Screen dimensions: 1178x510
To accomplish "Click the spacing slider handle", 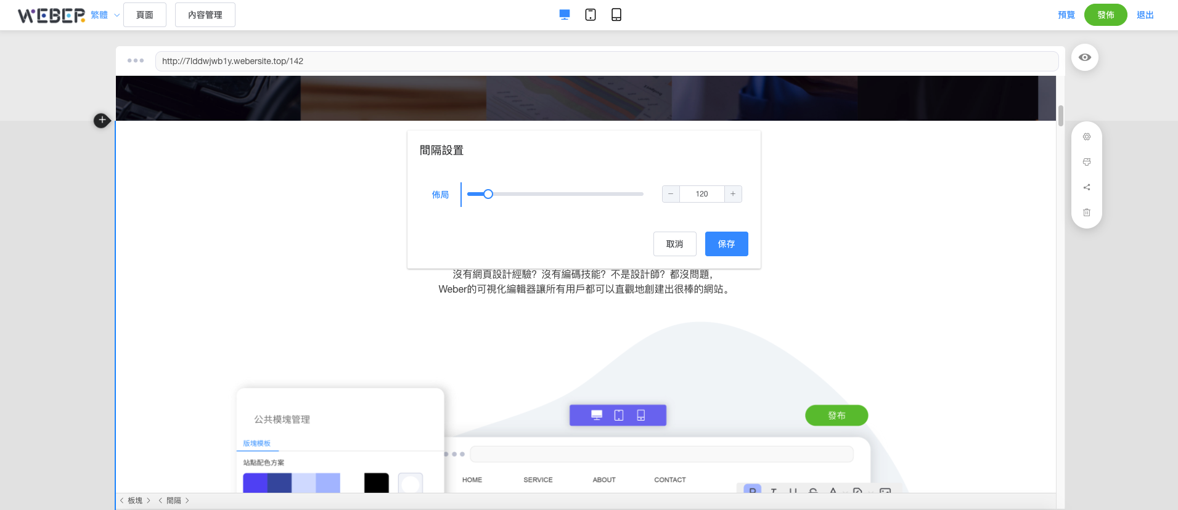I will (488, 194).
